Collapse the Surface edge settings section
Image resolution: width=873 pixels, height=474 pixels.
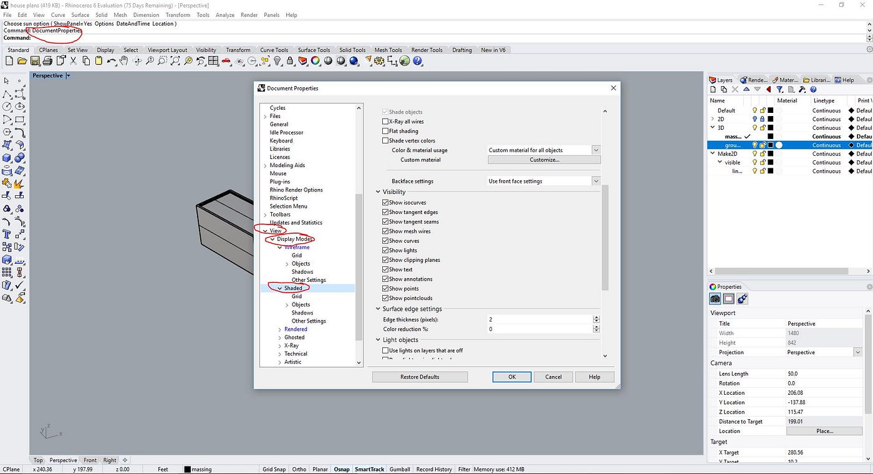pyautogui.click(x=378, y=309)
